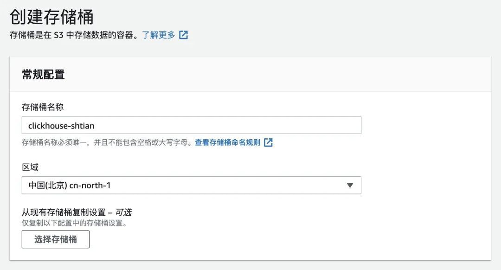Click the external-link icon after 查看存储桶命名规则

coord(268,142)
